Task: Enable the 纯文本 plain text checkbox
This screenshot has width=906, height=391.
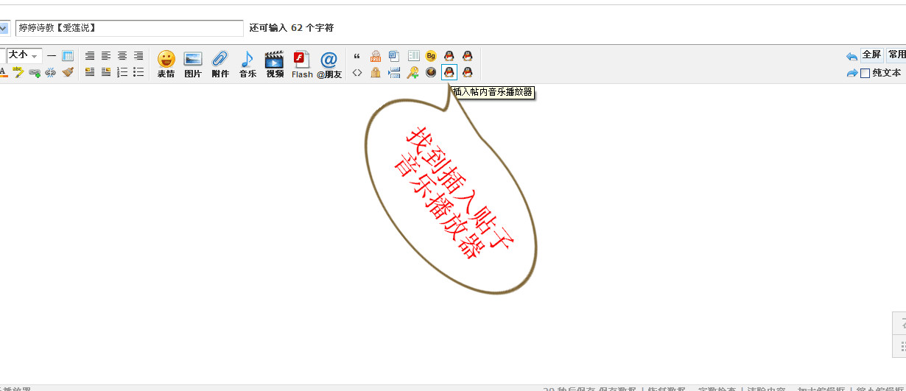Action: pyautogui.click(x=866, y=73)
